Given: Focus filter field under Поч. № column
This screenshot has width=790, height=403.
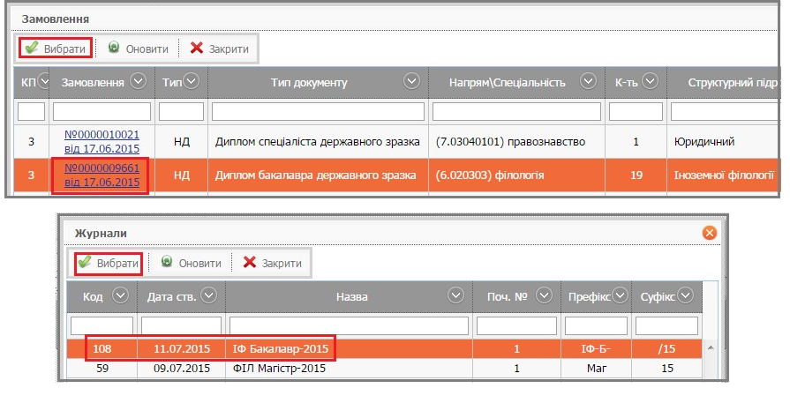Looking at the screenshot, I should pos(516,325).
